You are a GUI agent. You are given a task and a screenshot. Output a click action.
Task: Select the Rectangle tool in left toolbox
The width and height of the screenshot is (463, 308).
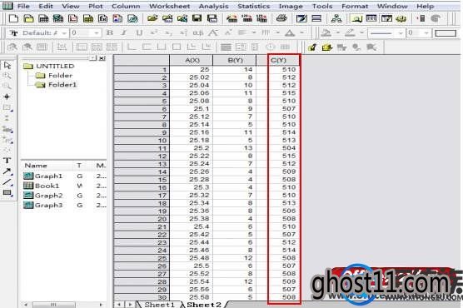click(7, 193)
